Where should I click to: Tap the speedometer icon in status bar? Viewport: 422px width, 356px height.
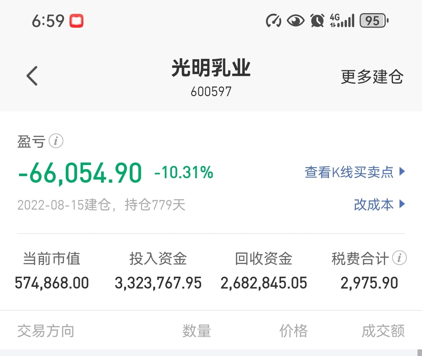(x=274, y=21)
